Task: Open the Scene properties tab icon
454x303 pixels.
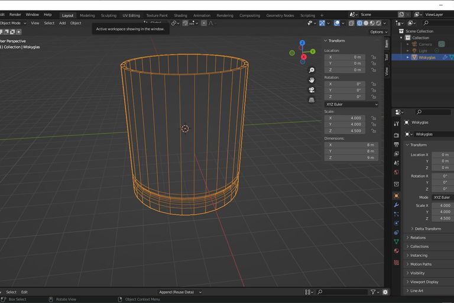Action: (x=397, y=163)
